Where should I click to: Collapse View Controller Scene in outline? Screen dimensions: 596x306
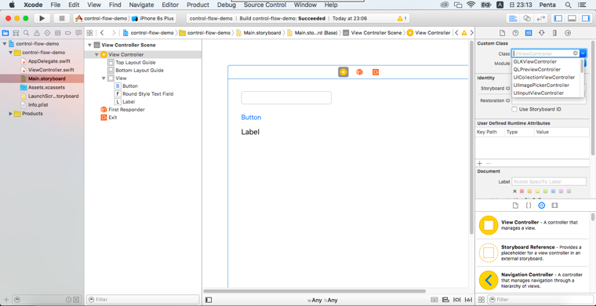[89, 46]
